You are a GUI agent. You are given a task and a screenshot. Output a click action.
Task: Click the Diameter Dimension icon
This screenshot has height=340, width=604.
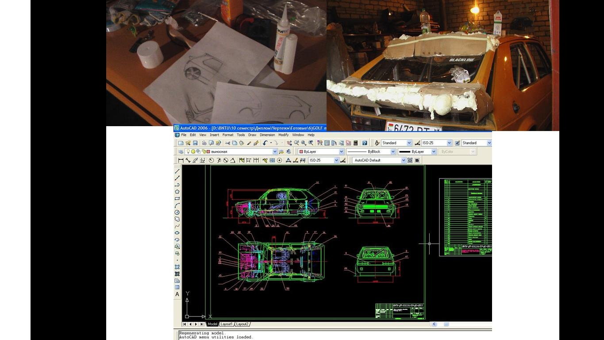coord(225,160)
